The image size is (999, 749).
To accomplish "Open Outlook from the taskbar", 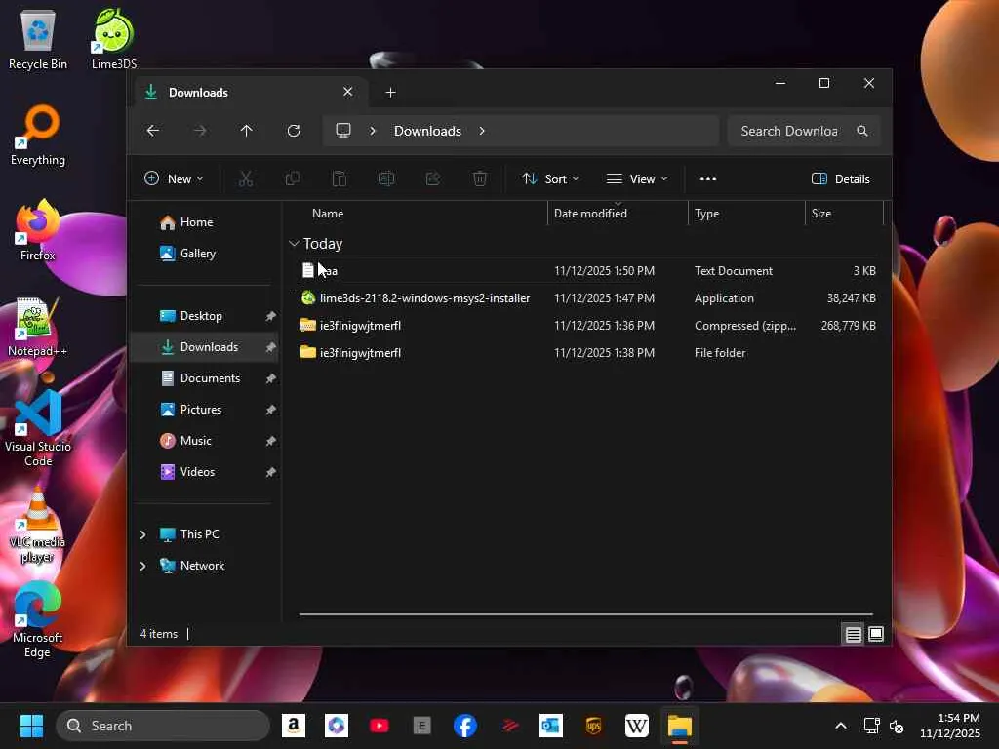I will pos(551,726).
